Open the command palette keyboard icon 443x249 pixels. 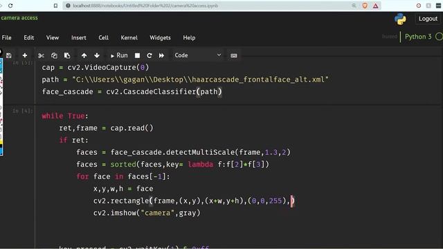(234, 55)
